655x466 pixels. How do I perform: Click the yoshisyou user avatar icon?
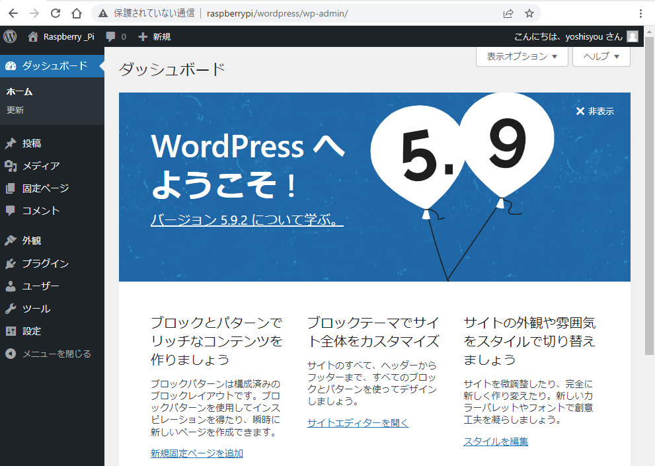click(633, 36)
